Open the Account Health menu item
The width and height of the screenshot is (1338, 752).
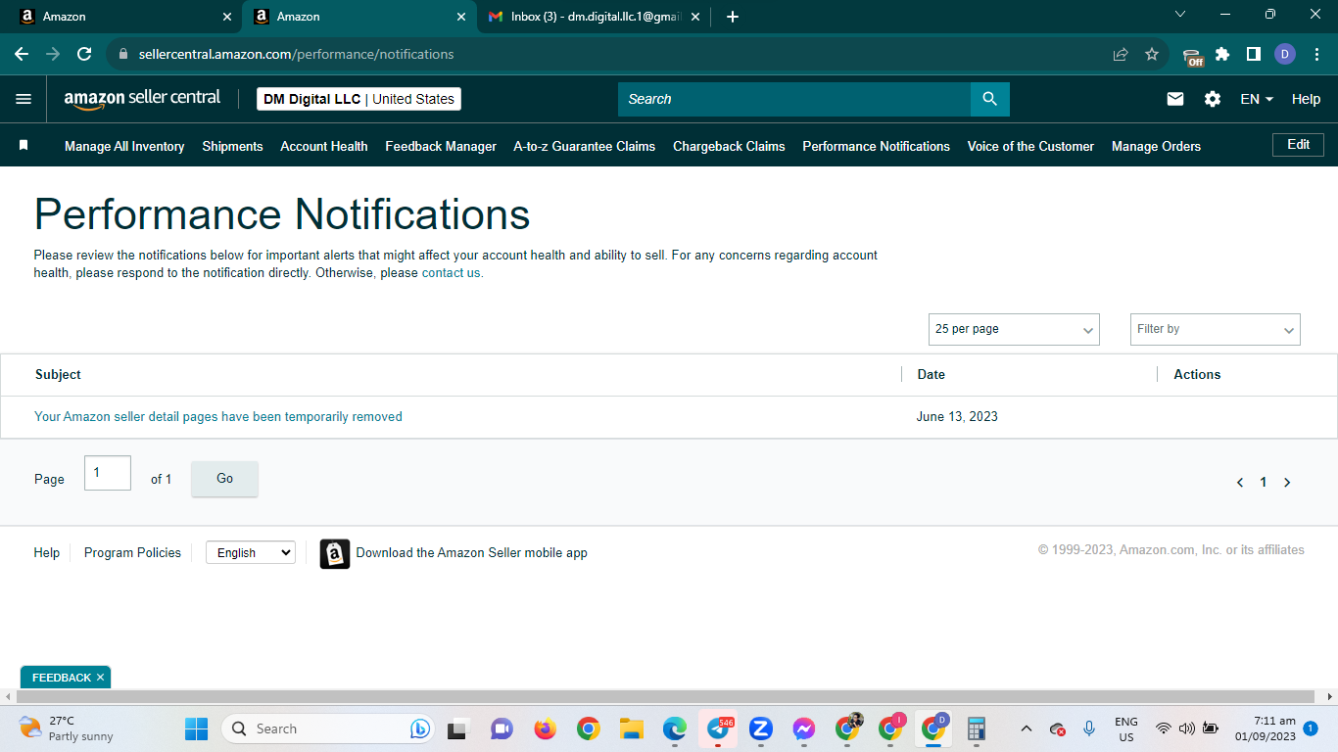pyautogui.click(x=324, y=146)
